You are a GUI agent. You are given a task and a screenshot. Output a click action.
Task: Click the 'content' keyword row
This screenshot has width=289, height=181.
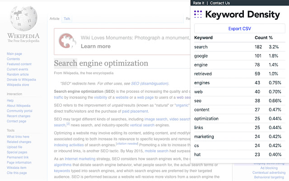pos(240,110)
